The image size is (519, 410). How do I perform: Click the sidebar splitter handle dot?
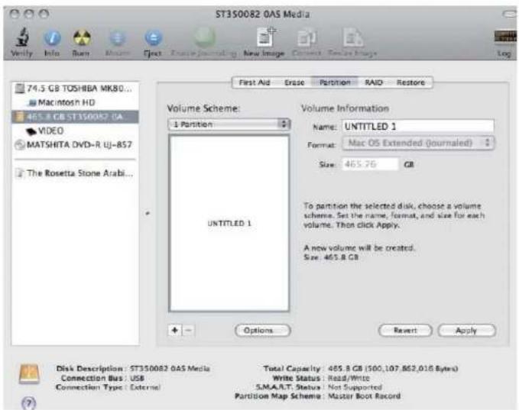148,213
